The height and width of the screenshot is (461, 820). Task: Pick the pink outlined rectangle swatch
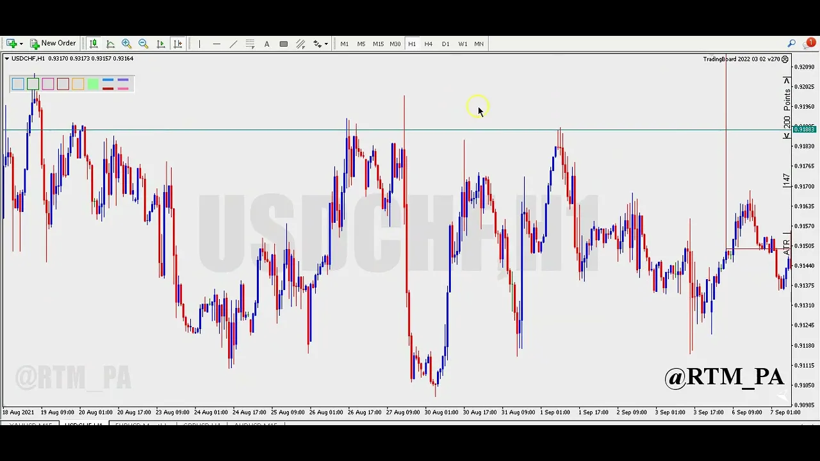point(48,84)
